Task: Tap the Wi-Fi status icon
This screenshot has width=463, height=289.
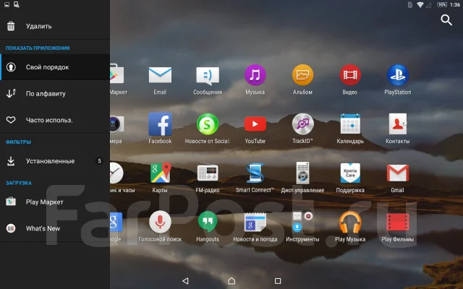Action: pyautogui.click(x=420, y=5)
